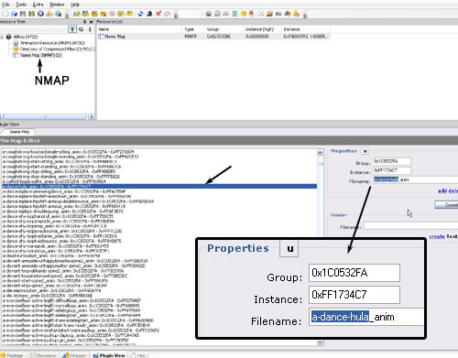Click the green document toolbar icon
This screenshot has width=458, height=358.
coord(234,14)
